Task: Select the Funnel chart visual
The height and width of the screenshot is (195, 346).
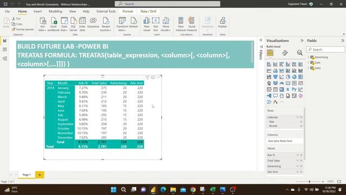Action: tap(275, 77)
